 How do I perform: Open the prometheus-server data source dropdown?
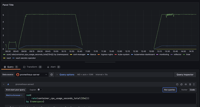(32, 75)
